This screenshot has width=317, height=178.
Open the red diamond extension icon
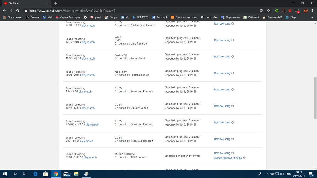pyautogui.click(x=290, y=11)
